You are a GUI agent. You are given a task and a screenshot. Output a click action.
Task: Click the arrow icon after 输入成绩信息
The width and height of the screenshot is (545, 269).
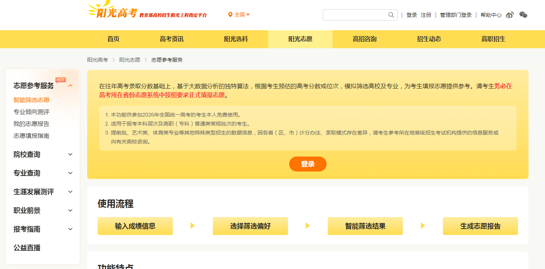point(193,226)
